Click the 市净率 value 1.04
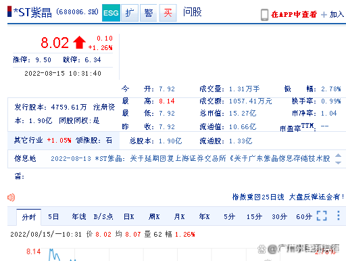The height and width of the screenshot is (261, 346). click(x=329, y=113)
